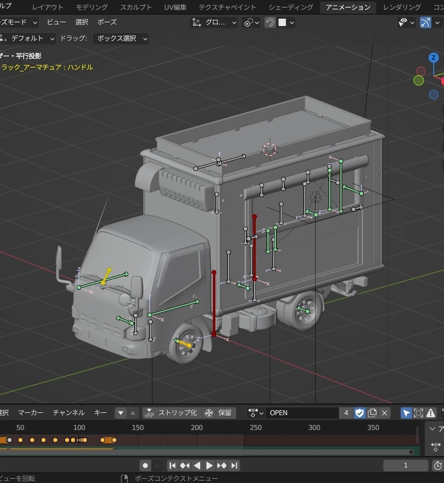This screenshot has height=483, width=444.
Task: Click the warning filter icon in the editor header
Action: click(x=430, y=413)
